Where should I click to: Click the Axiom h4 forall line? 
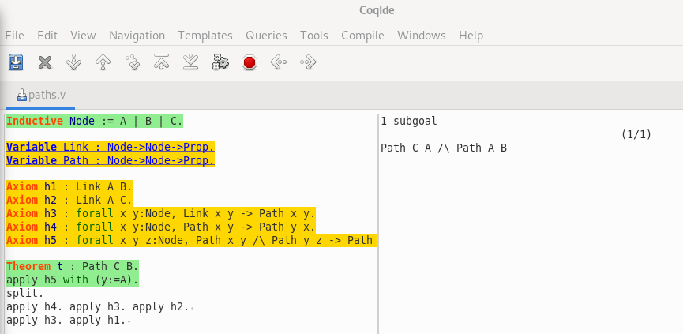pos(161,227)
